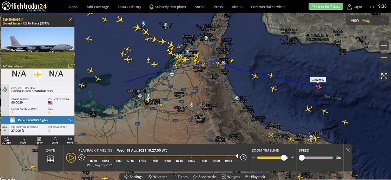Click the locked Age icon
Image resolution: width=391 pixels, height=180 pixels.
pos(49,113)
